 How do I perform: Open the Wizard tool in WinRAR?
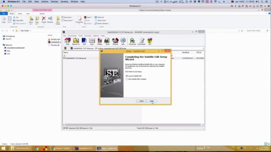[x=115, y=41]
